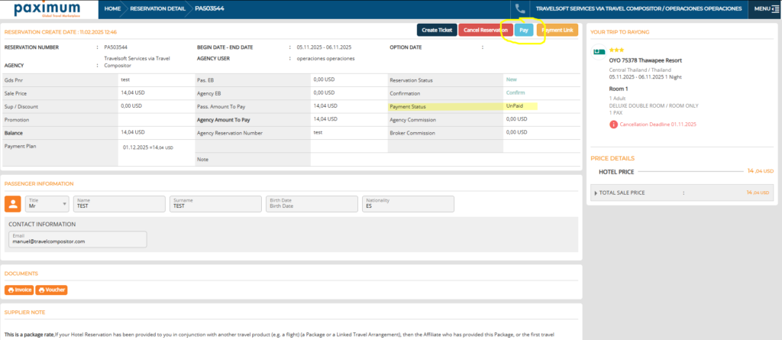Screen dimensions: 782x340
Task: Click the red Cancel Reservation button
Action: pyautogui.click(x=486, y=30)
